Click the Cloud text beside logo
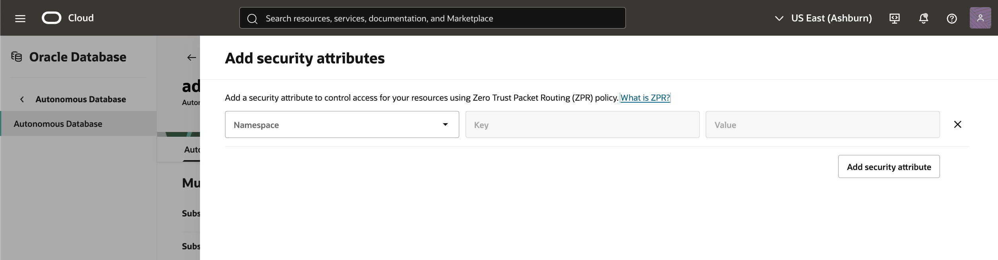This screenshot has width=998, height=260. [81, 18]
